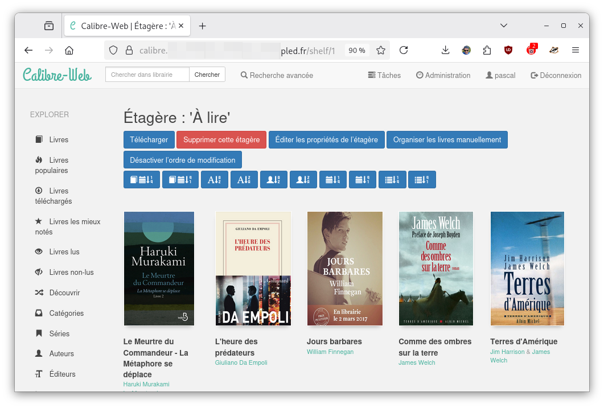604x408 pixels.
Task: Open Recherche avancée
Action: coord(277,75)
